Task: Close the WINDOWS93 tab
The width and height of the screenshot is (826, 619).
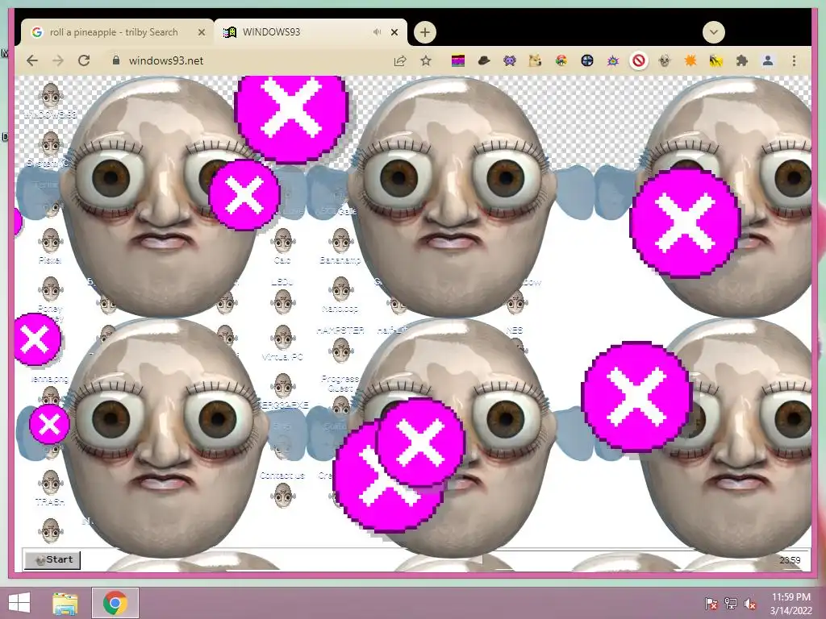Action: [394, 32]
